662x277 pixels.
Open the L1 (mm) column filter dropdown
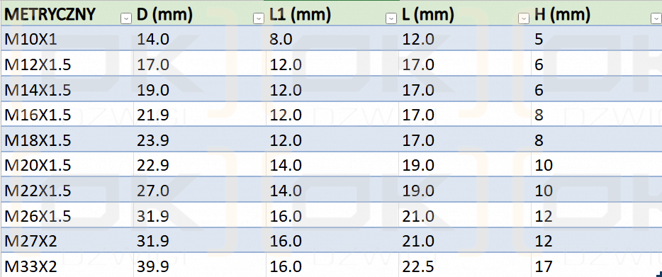pos(391,18)
